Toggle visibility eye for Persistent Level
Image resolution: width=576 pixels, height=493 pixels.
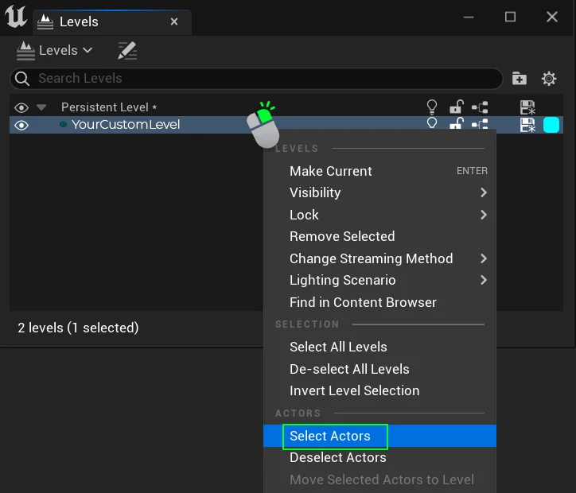click(21, 107)
